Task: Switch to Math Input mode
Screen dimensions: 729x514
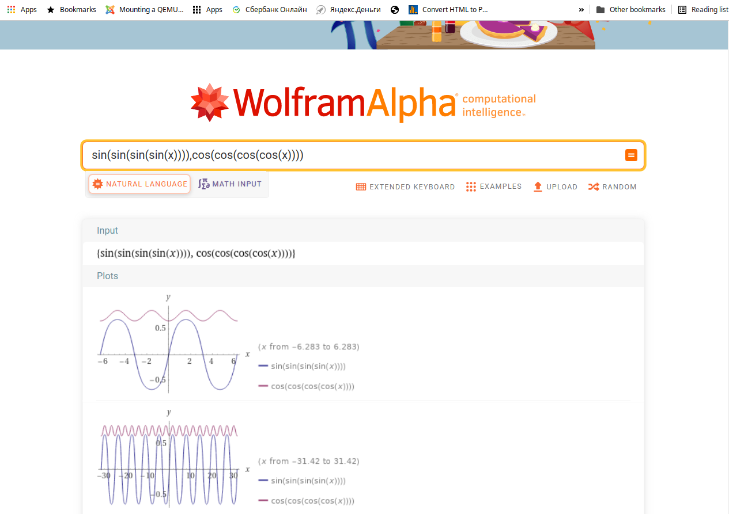Action: 230,184
